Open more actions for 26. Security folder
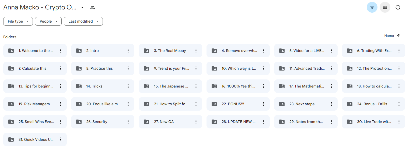 pos(128,122)
